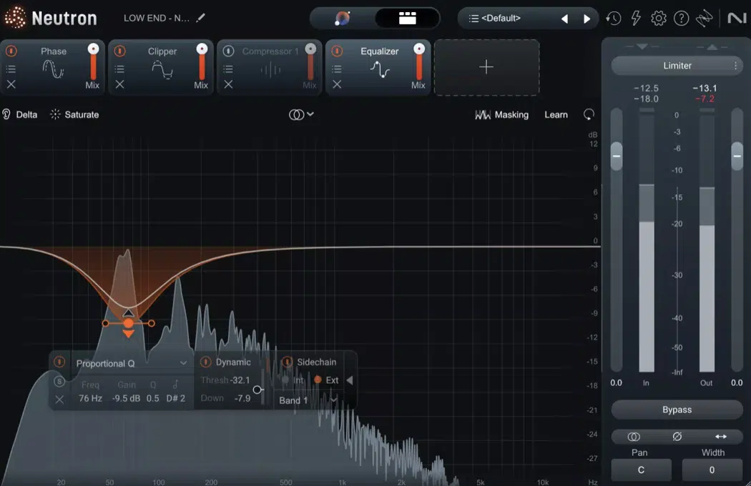This screenshot has width=751, height=486.
Task: Remove the Compressor 1 module
Action: coord(228,84)
